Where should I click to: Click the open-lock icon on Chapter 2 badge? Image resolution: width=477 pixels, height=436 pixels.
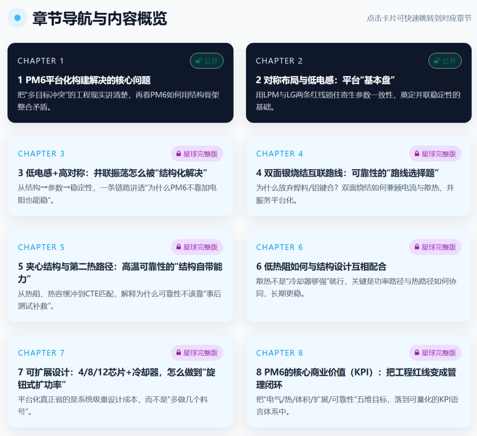pyautogui.click(x=436, y=61)
